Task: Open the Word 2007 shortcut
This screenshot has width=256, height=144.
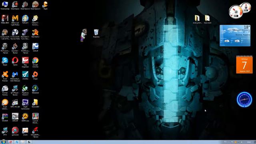Action: pos(35,103)
